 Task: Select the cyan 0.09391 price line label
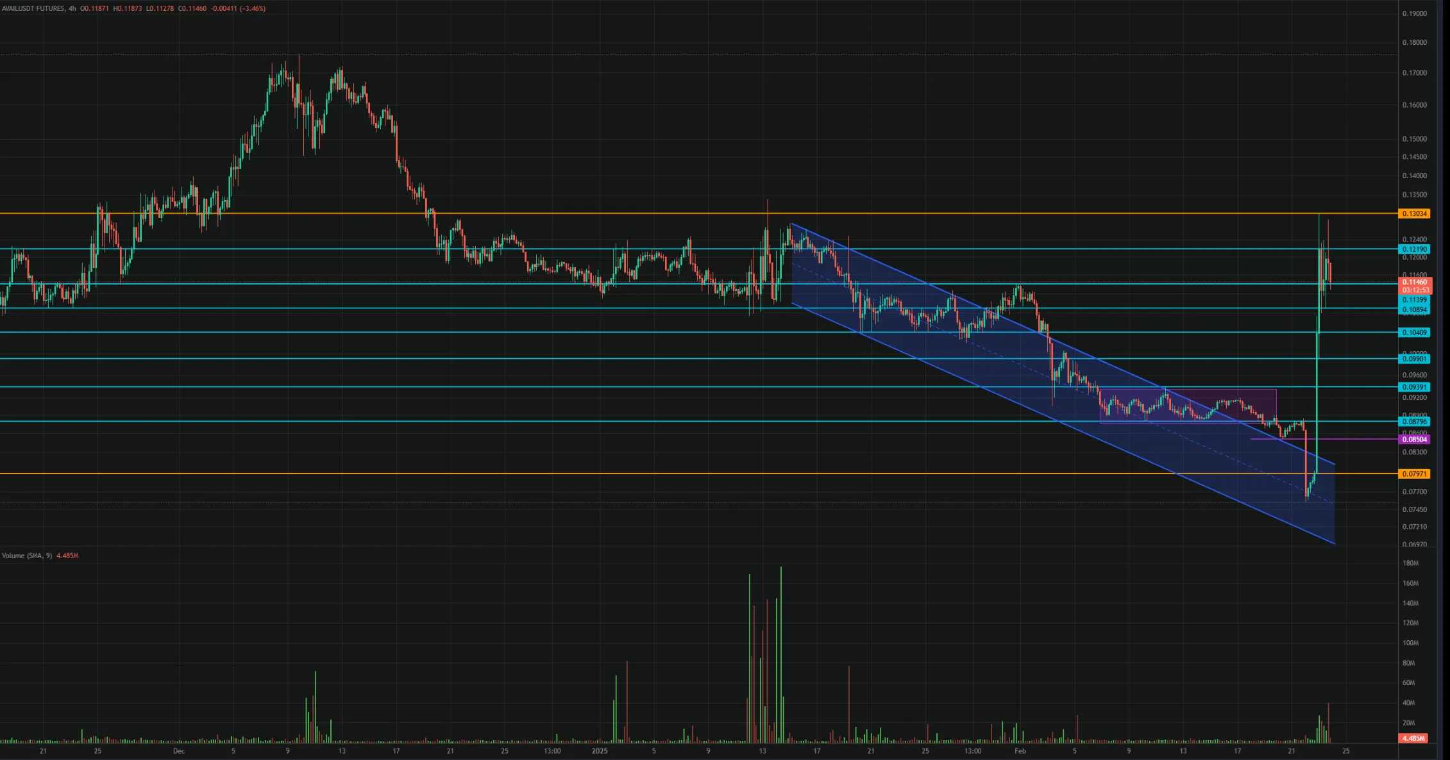1414,387
